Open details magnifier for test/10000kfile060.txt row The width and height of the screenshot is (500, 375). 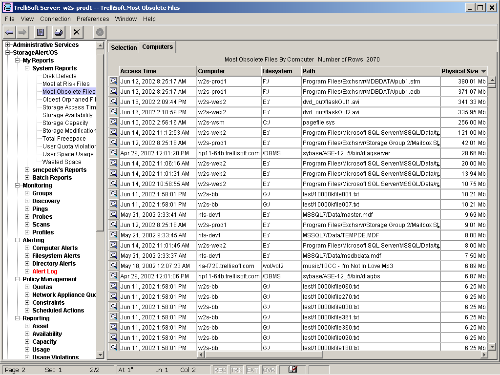tap(113, 286)
